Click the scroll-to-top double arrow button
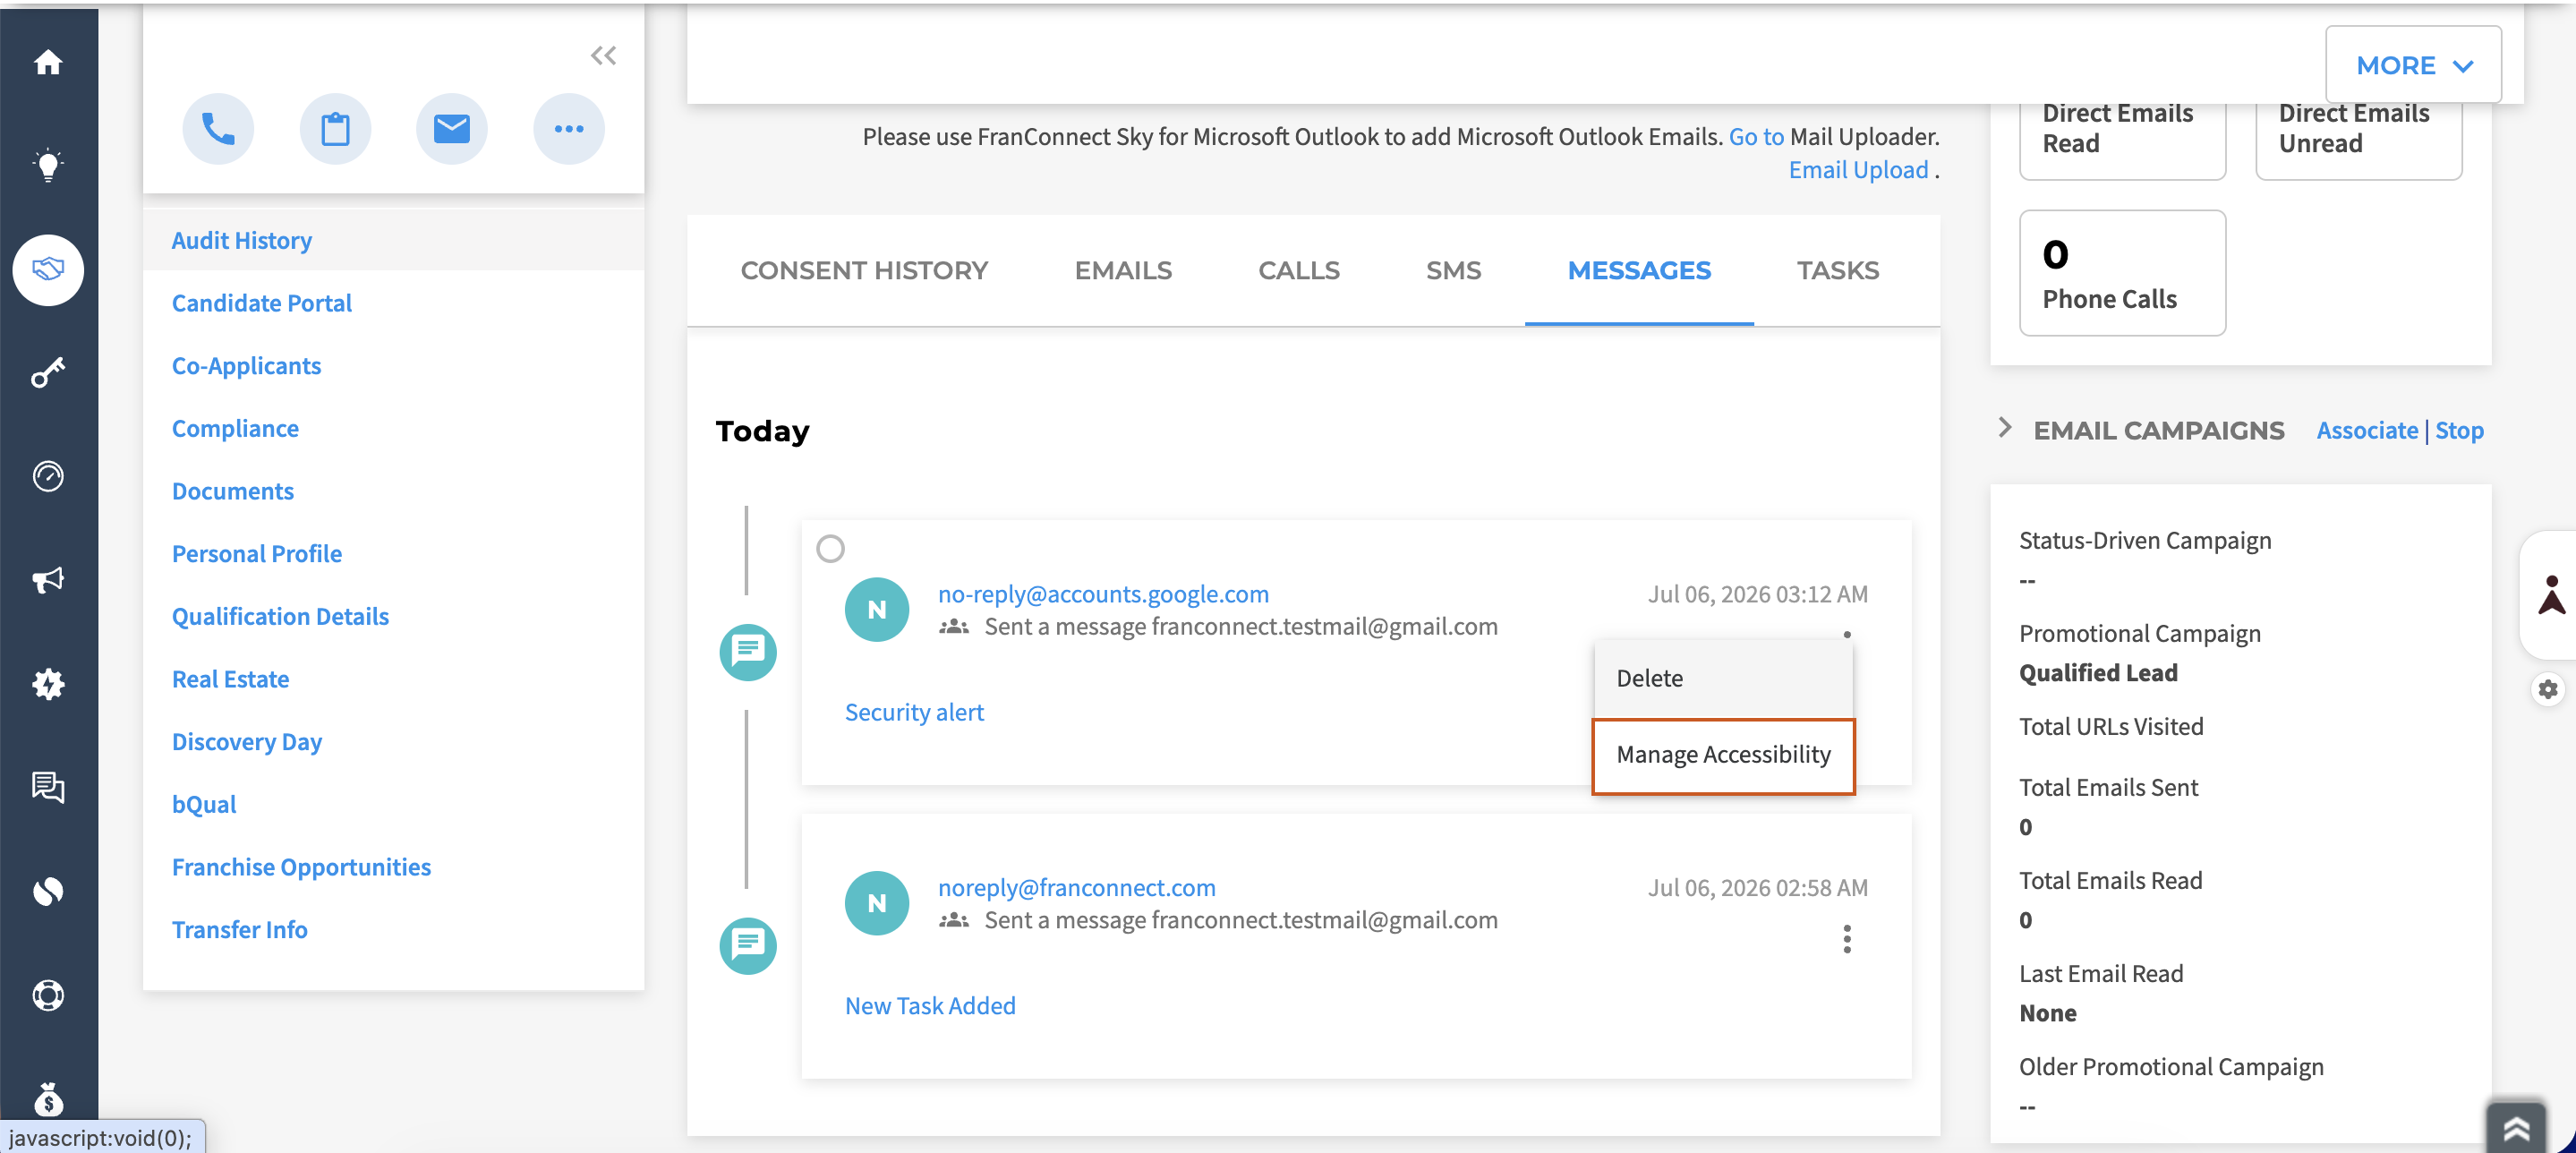Screen dimensions: 2576x1153 tap(2516, 1128)
